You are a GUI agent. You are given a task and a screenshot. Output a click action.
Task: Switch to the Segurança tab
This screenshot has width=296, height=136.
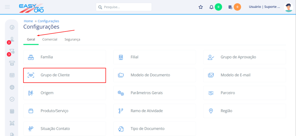tap(72, 40)
